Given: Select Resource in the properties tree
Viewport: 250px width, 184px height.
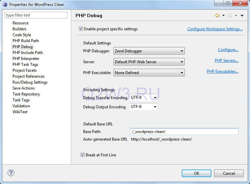Looking at the screenshot, I should (x=20, y=23).
